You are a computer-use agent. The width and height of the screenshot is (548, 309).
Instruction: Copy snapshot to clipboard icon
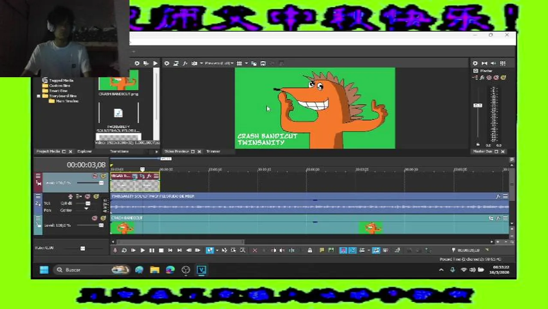[x=254, y=63]
